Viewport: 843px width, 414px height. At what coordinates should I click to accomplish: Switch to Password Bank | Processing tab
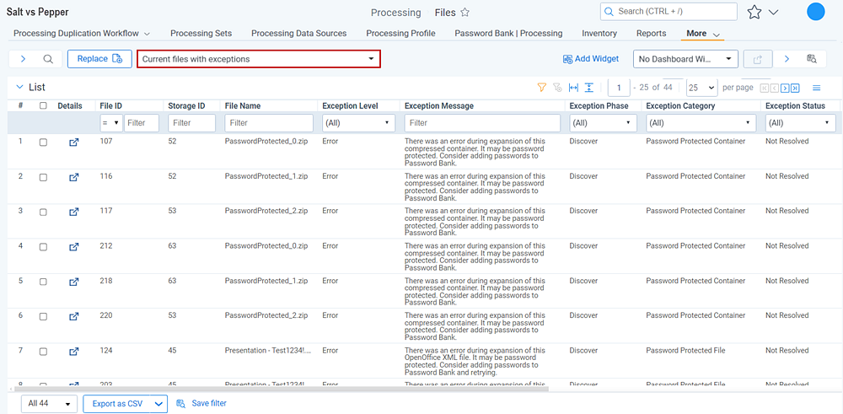[508, 34]
